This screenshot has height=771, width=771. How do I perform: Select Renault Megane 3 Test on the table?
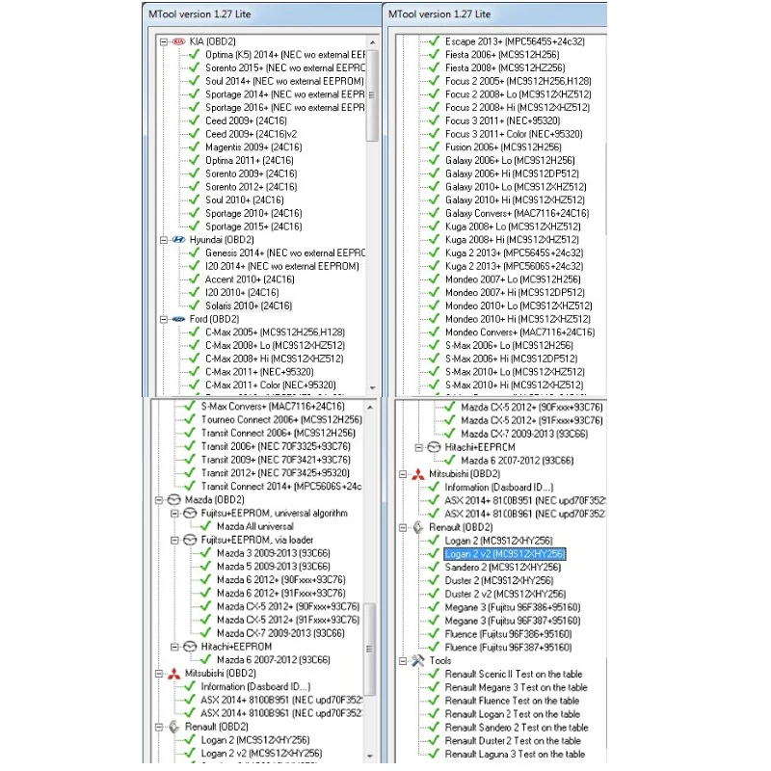[x=517, y=687]
